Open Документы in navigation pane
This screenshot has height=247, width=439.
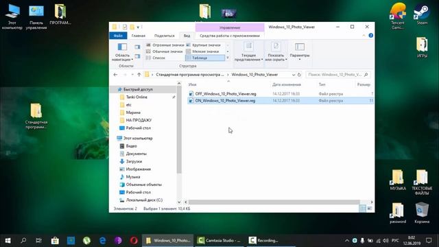136,154
